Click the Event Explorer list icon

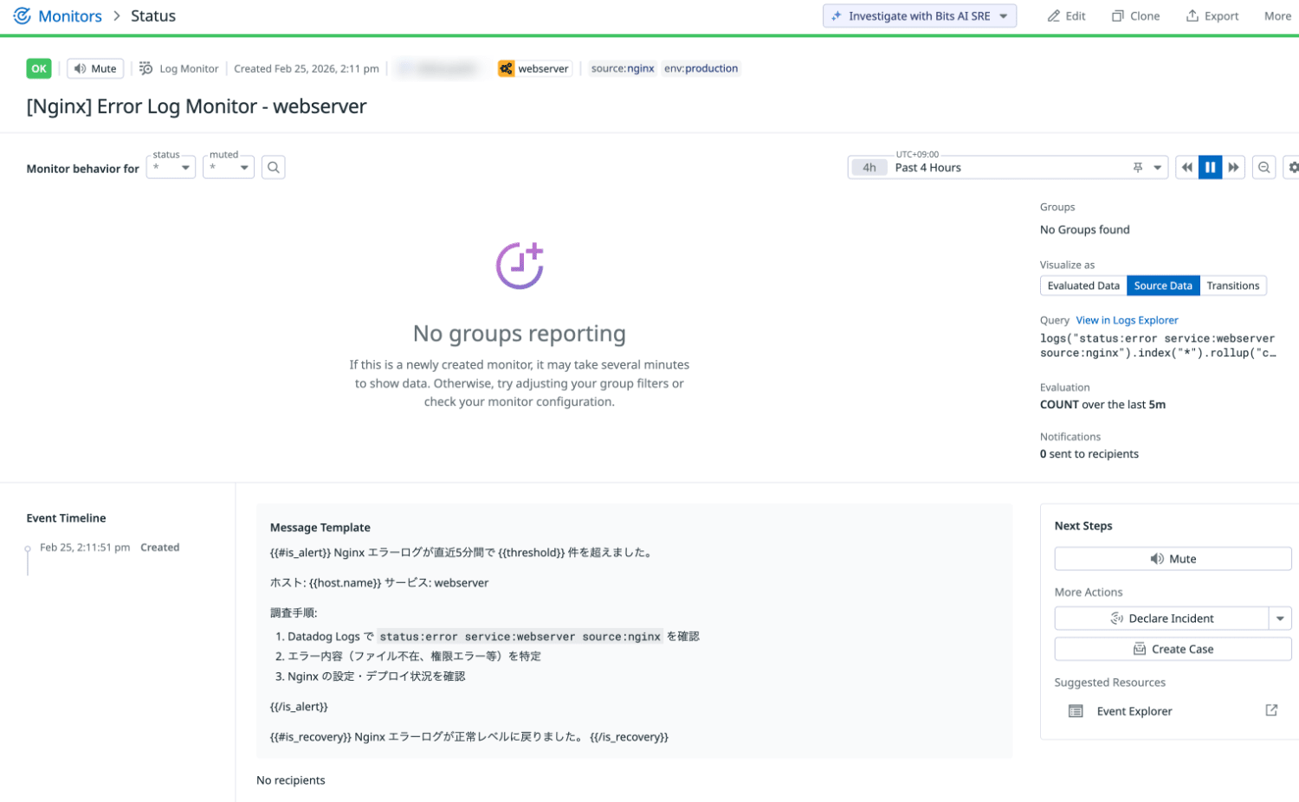(1076, 711)
